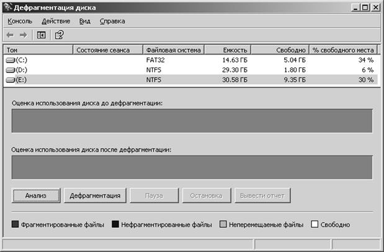Image resolution: width=384 pixels, height=252 pixels.
Task: Open the Справка menu
Action: coord(112,21)
